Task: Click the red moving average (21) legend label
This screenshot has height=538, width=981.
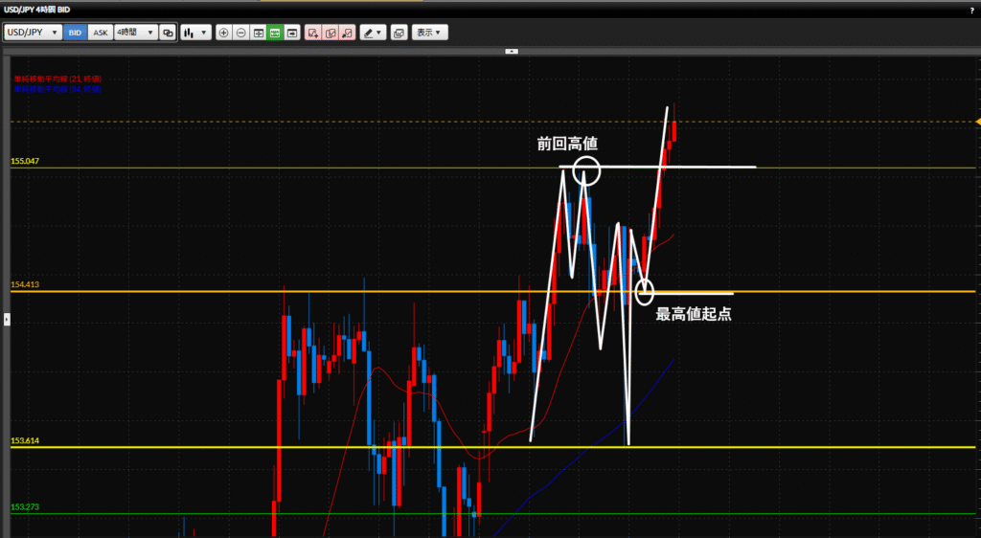Action: 57,78
